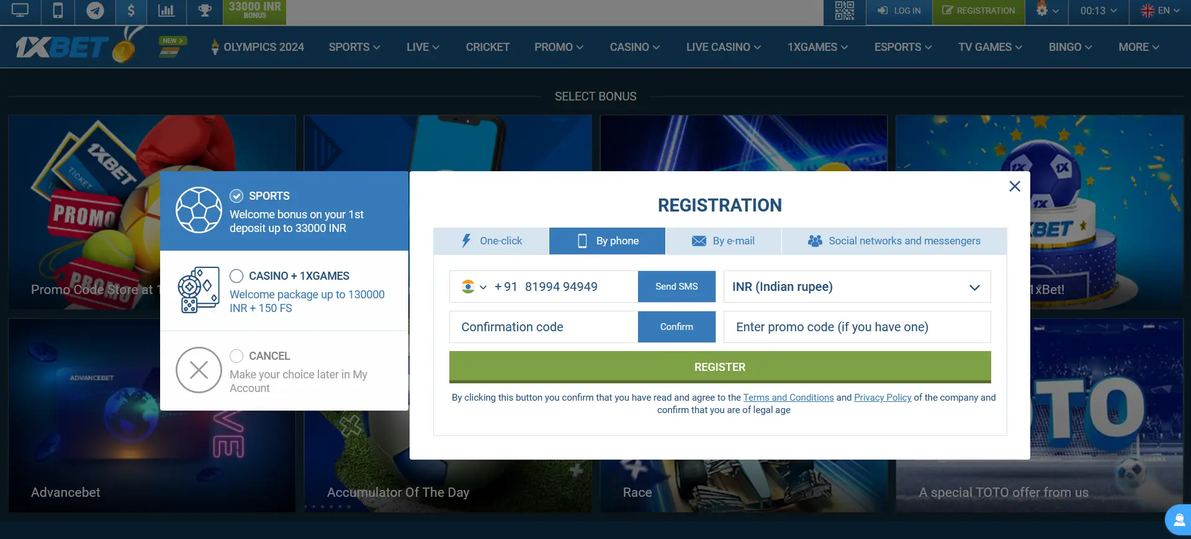Viewport: 1191px width, 539px height.
Task: Expand the 1XGAMES menu
Action: pos(817,47)
